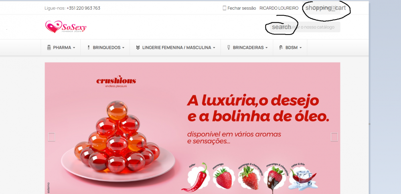
Task: Click the Pharma bottle icon
Action: [x=49, y=48]
